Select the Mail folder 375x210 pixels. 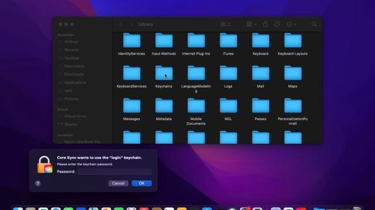pos(260,77)
